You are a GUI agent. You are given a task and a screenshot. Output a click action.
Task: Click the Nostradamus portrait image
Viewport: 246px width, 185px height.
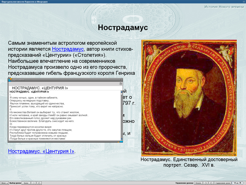click(189, 97)
